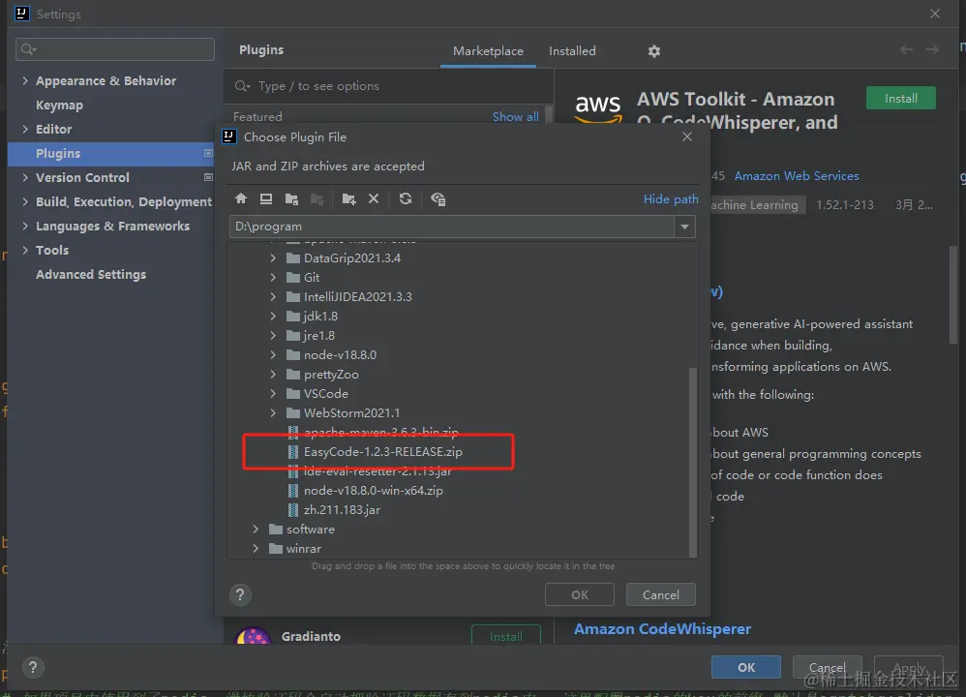Go to project directory in file chooser

[x=291, y=198]
